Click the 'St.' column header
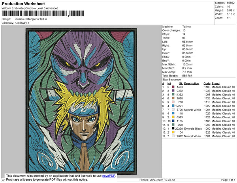Viewport: 237px width, 183px height. 181,84
